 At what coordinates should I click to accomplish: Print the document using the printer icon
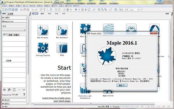(13, 10)
